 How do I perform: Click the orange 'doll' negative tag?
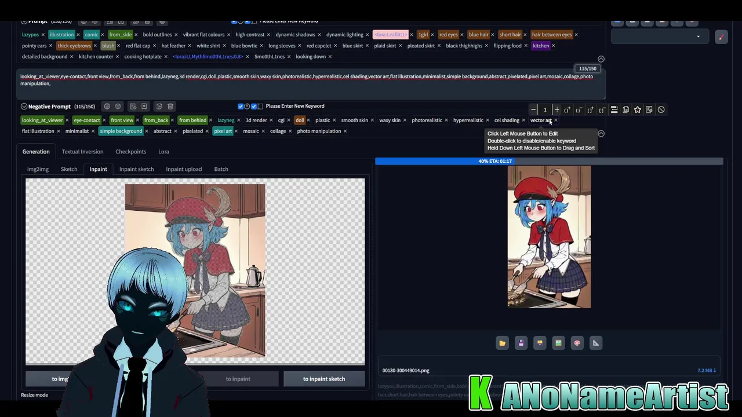[x=300, y=120]
